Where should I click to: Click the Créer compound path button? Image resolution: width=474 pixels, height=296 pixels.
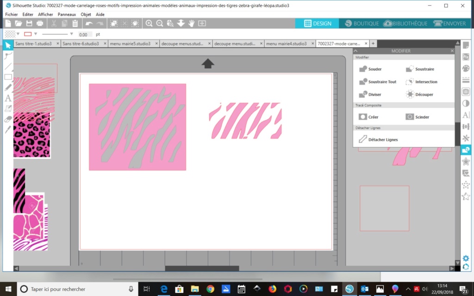[x=368, y=117]
